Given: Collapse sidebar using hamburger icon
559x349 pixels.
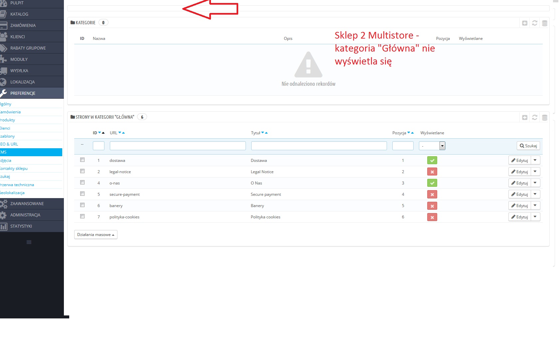Looking at the screenshot, I should point(29,242).
